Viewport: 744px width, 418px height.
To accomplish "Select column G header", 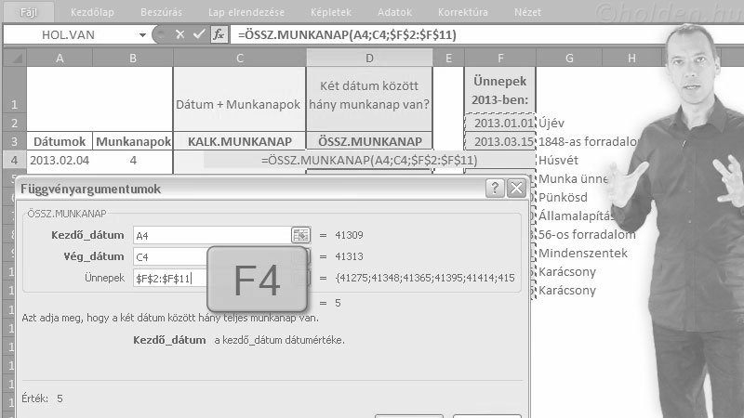I will [x=569, y=58].
